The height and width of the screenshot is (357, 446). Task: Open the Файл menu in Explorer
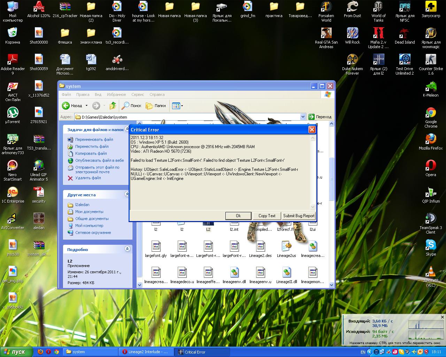pyautogui.click(x=66, y=94)
